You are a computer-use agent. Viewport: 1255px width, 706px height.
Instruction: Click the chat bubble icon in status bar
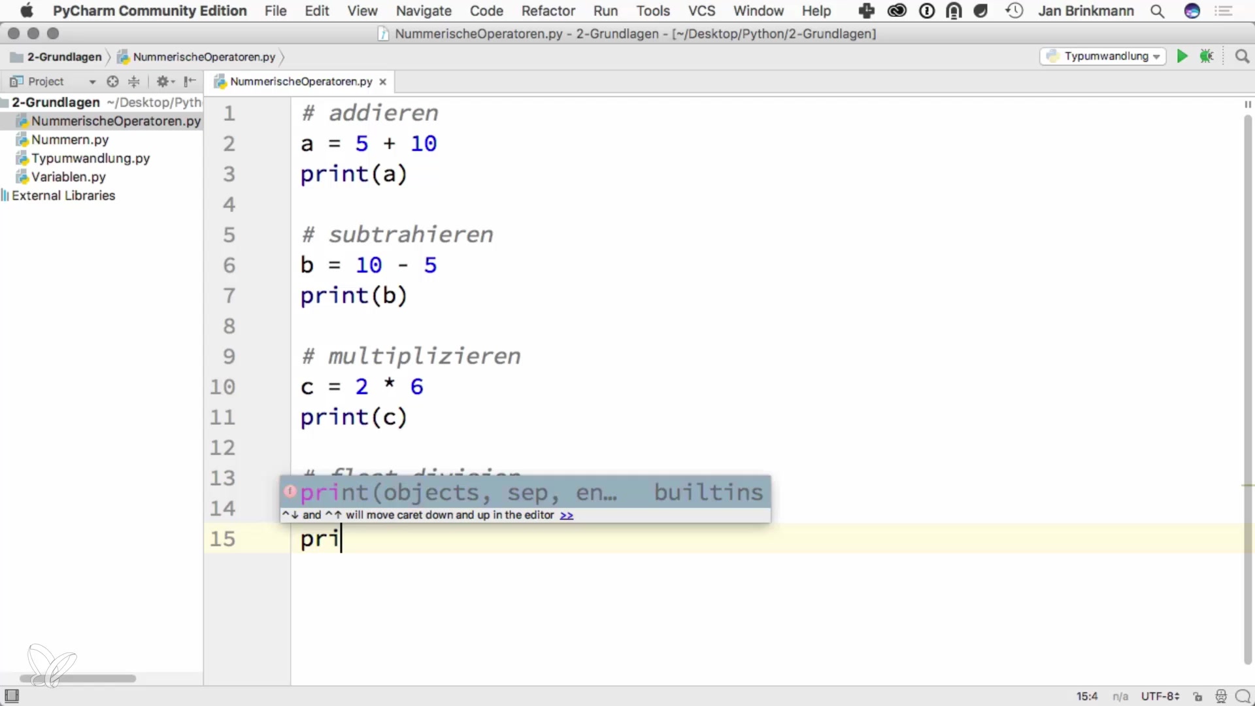pyautogui.click(x=1243, y=696)
